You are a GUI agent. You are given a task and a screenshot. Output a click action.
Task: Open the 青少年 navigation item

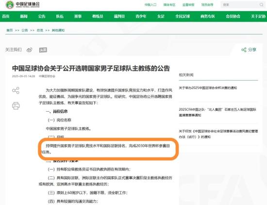click(141, 17)
